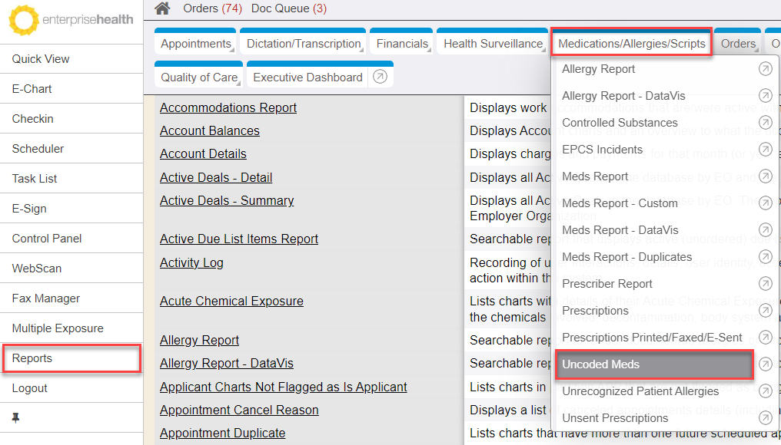
Task: Open Orders (74) queue in top bar
Action: pos(212,8)
